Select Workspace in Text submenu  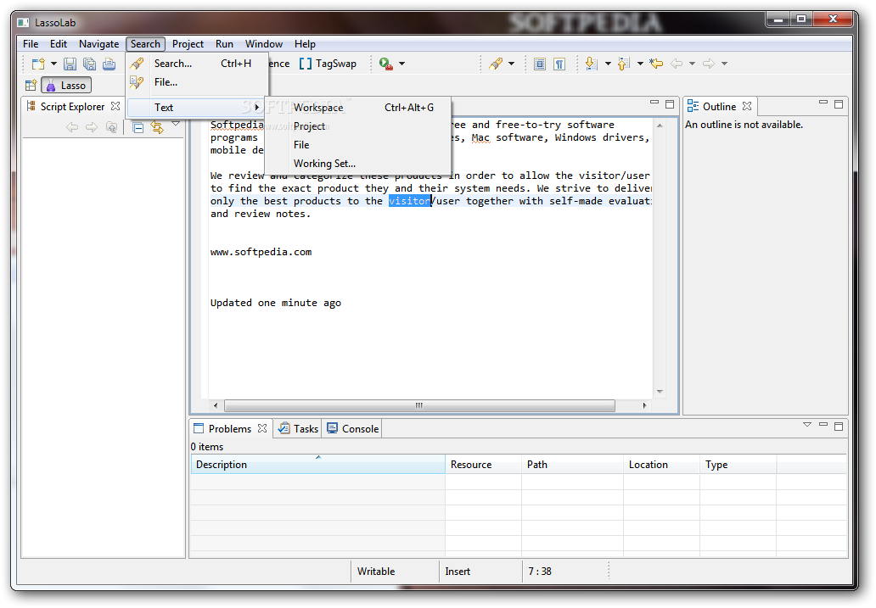pyautogui.click(x=357, y=108)
